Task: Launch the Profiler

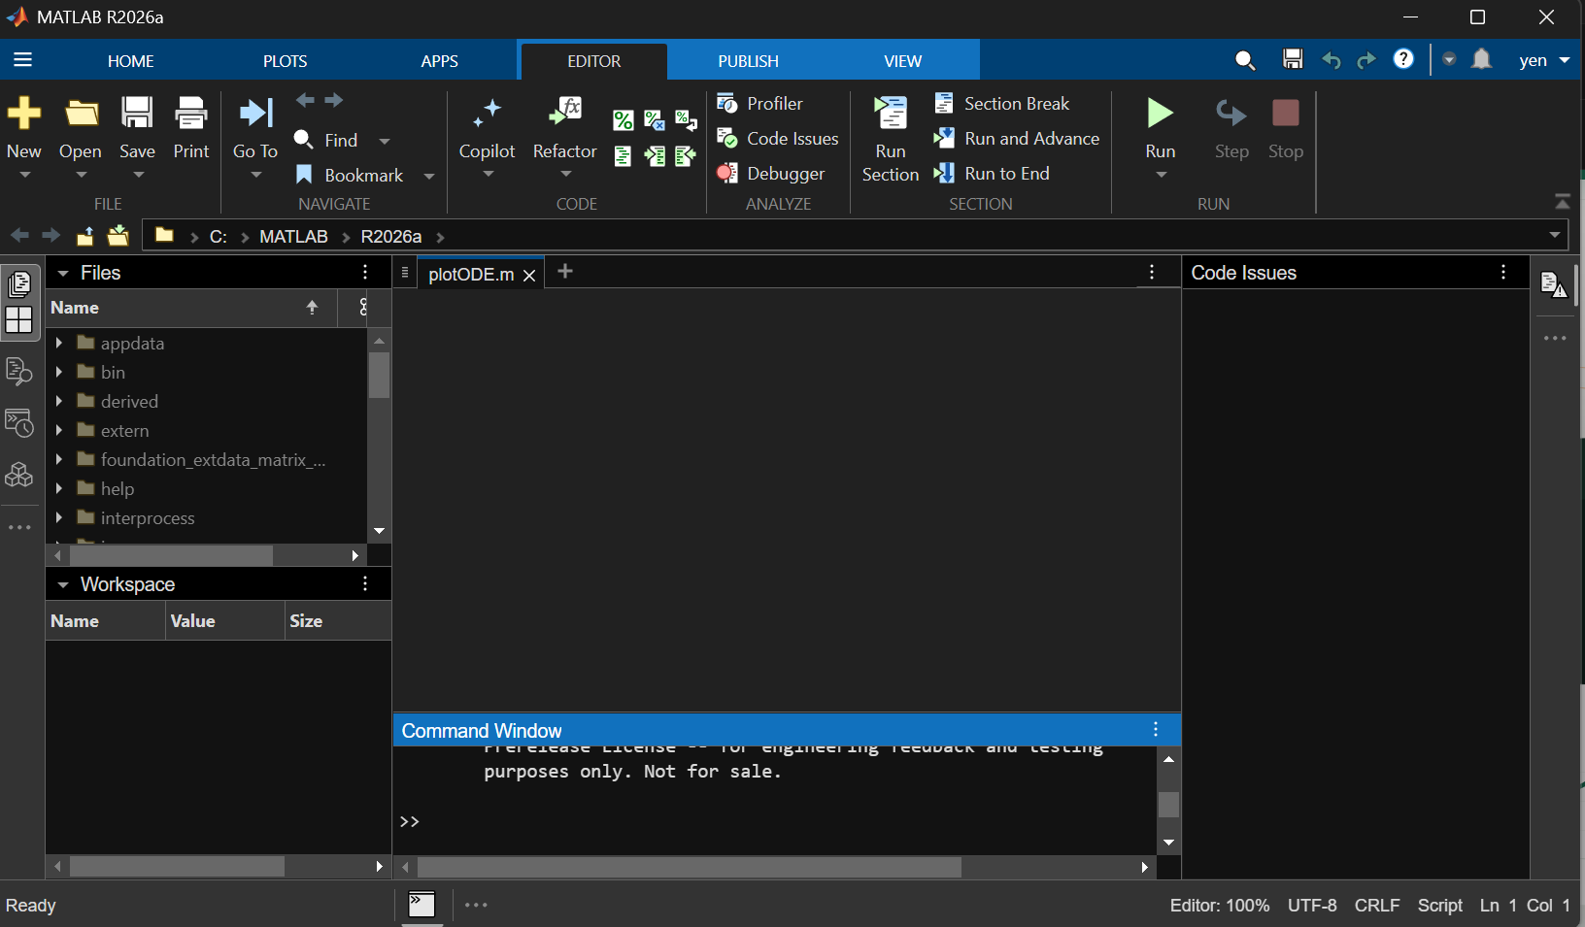Action: [760, 103]
